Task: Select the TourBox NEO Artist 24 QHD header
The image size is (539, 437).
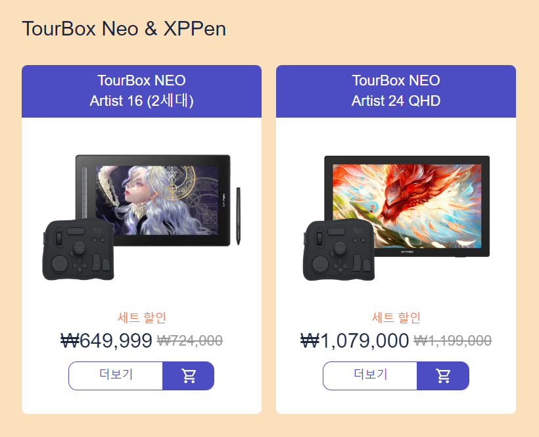Action: coord(396,91)
